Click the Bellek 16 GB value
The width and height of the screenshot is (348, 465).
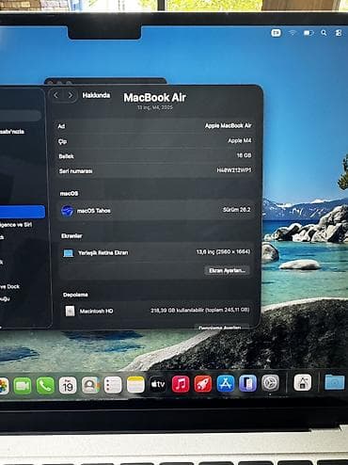click(244, 155)
